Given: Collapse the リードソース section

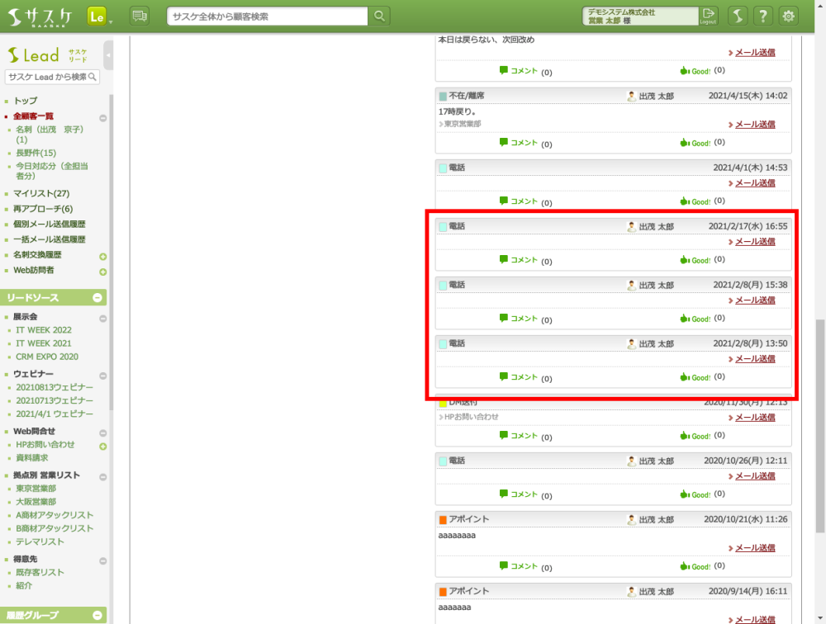Looking at the screenshot, I should pos(97,298).
